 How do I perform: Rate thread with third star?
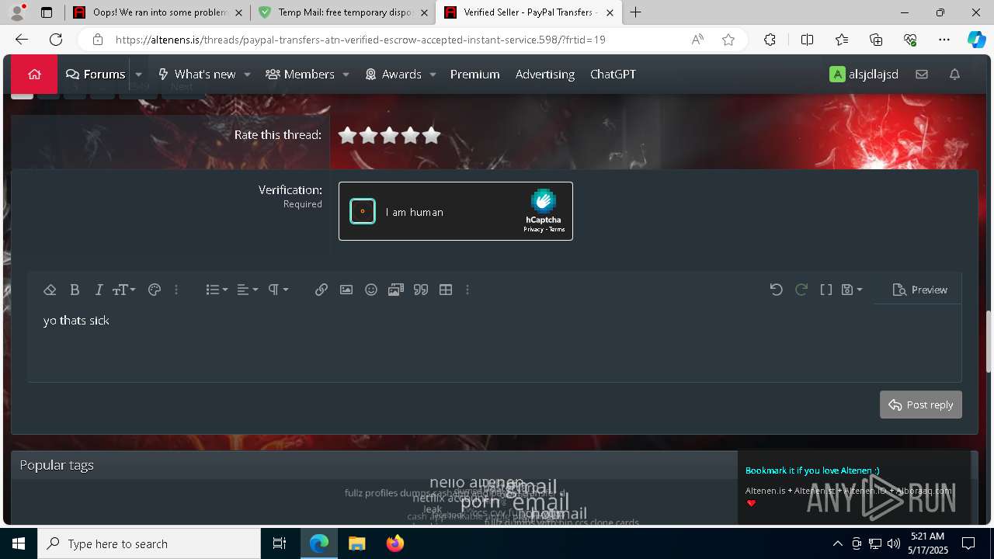(389, 135)
